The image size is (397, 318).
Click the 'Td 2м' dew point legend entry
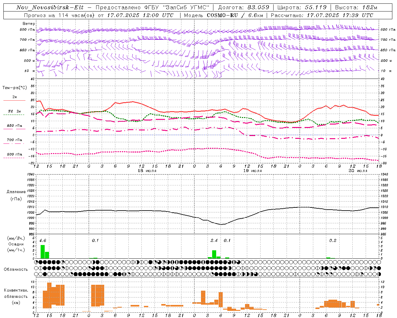[15, 111]
